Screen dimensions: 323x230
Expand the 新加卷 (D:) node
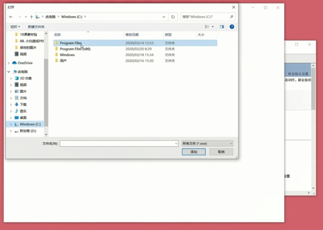pyautogui.click(x=11, y=131)
